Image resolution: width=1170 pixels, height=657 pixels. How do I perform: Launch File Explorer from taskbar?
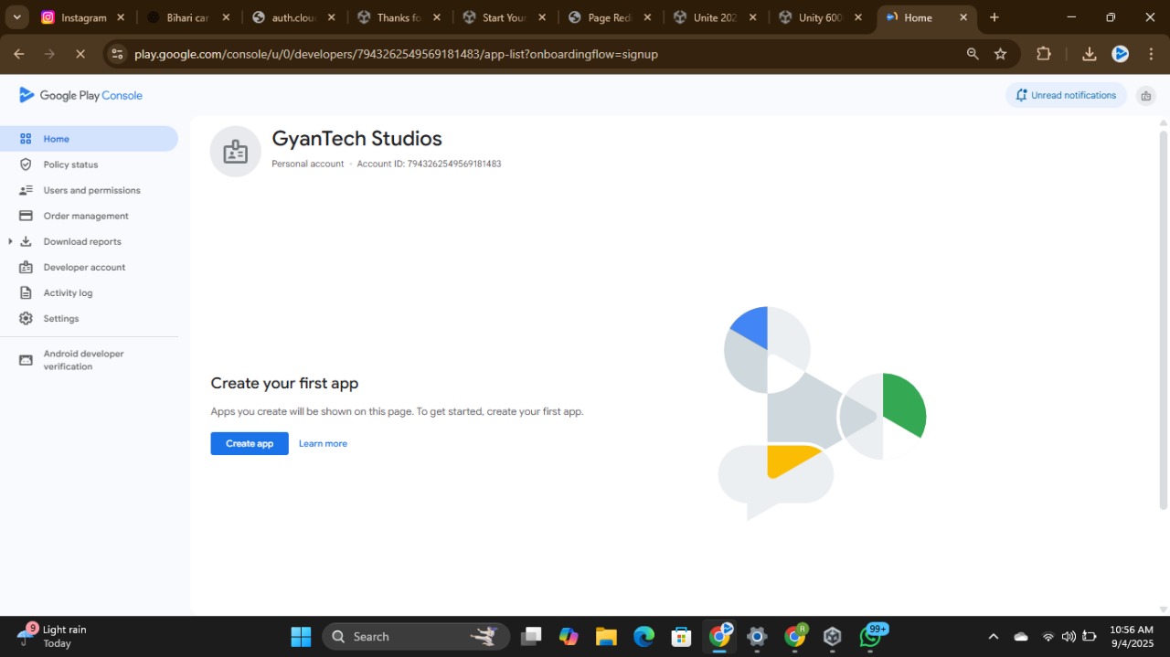click(x=606, y=636)
